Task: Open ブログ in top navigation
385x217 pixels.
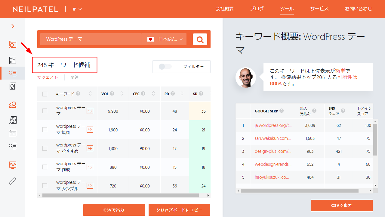Action: tap(257, 9)
